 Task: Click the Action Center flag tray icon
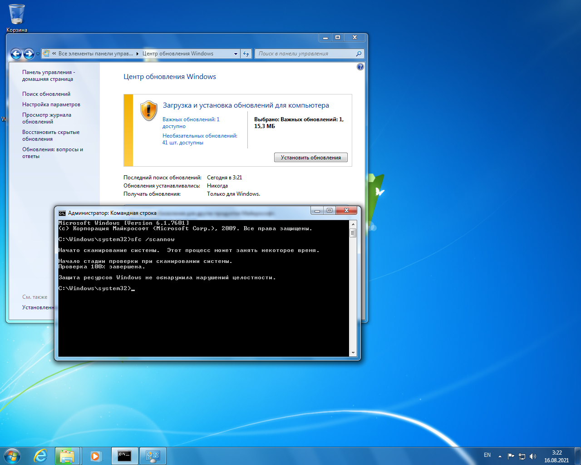tap(511, 456)
